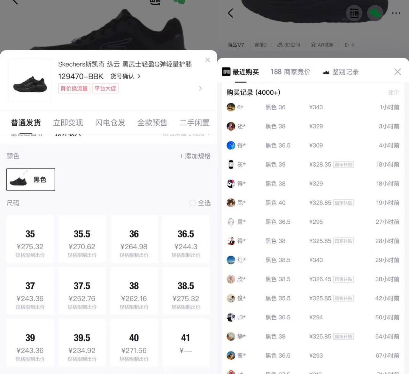Expand promotion tags arrow next to 平台大促
The image size is (409, 374).
pyautogui.click(x=200, y=88)
